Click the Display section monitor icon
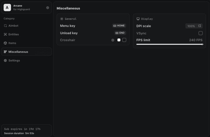 [138, 19]
